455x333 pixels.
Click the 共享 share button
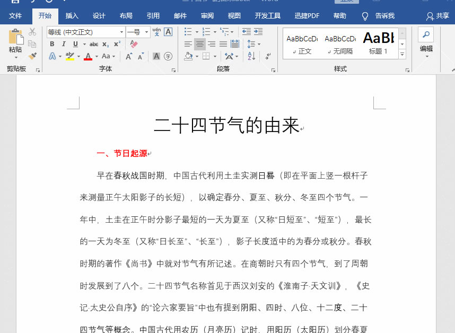click(437, 16)
